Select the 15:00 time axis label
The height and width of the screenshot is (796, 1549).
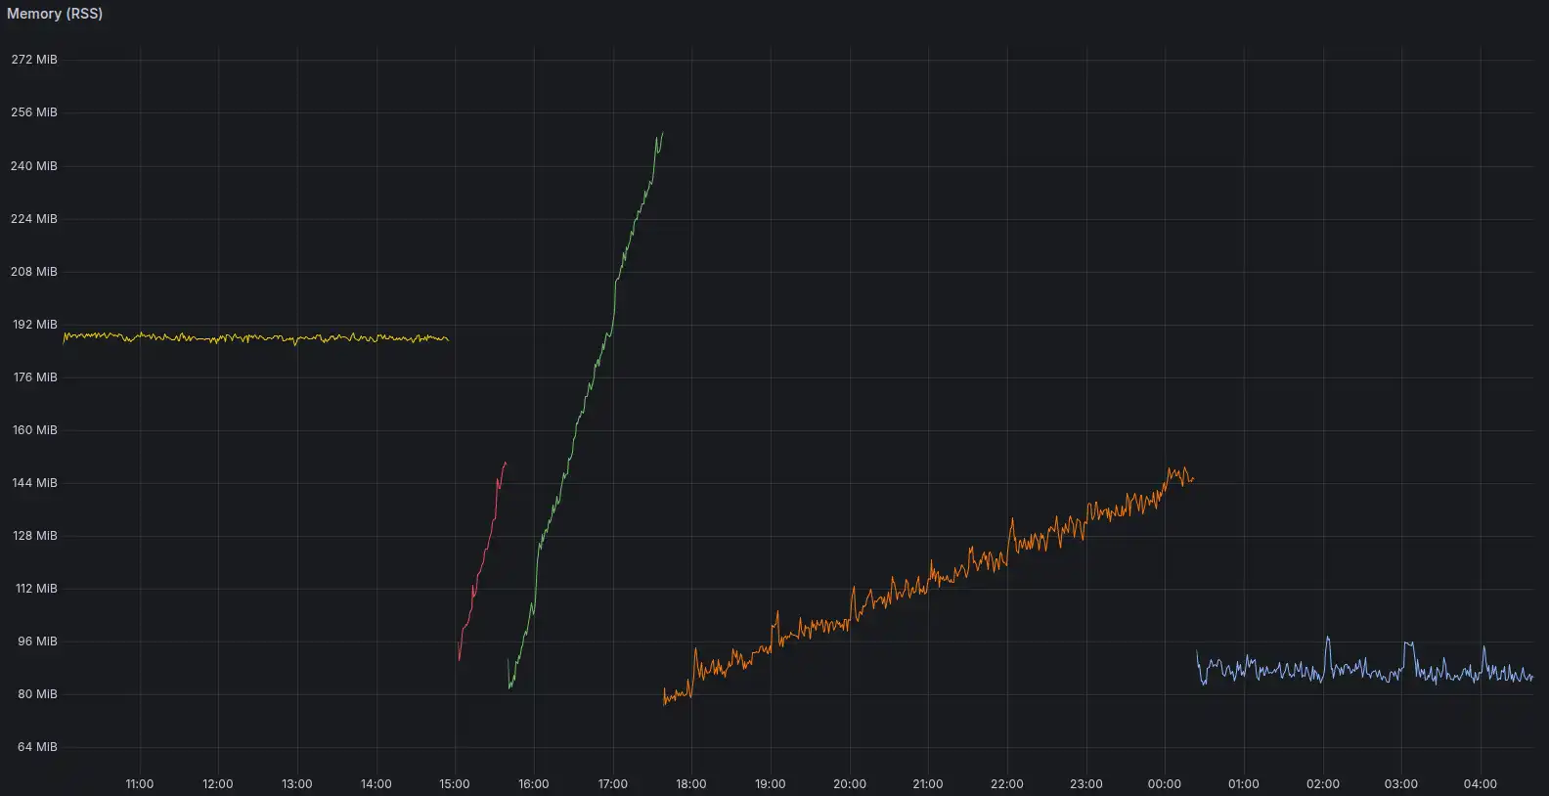coord(455,784)
